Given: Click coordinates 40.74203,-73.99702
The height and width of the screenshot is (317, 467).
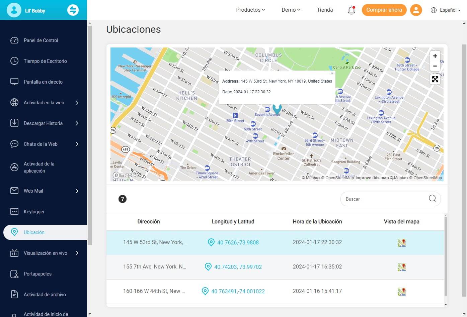Looking at the screenshot, I should pos(238,267).
